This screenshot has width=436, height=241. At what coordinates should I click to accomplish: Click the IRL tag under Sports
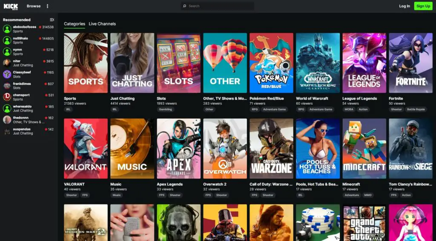pyautogui.click(x=68, y=109)
